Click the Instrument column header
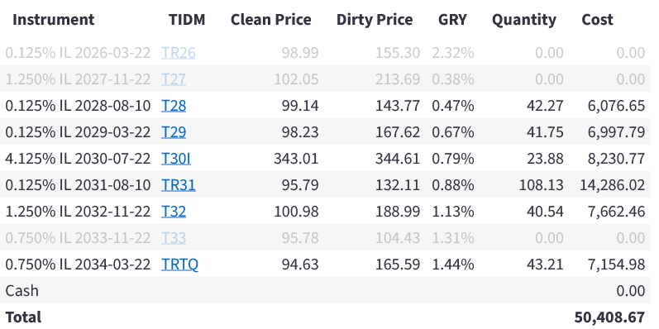Image resolution: width=659 pixels, height=329 pixels. click(x=54, y=20)
